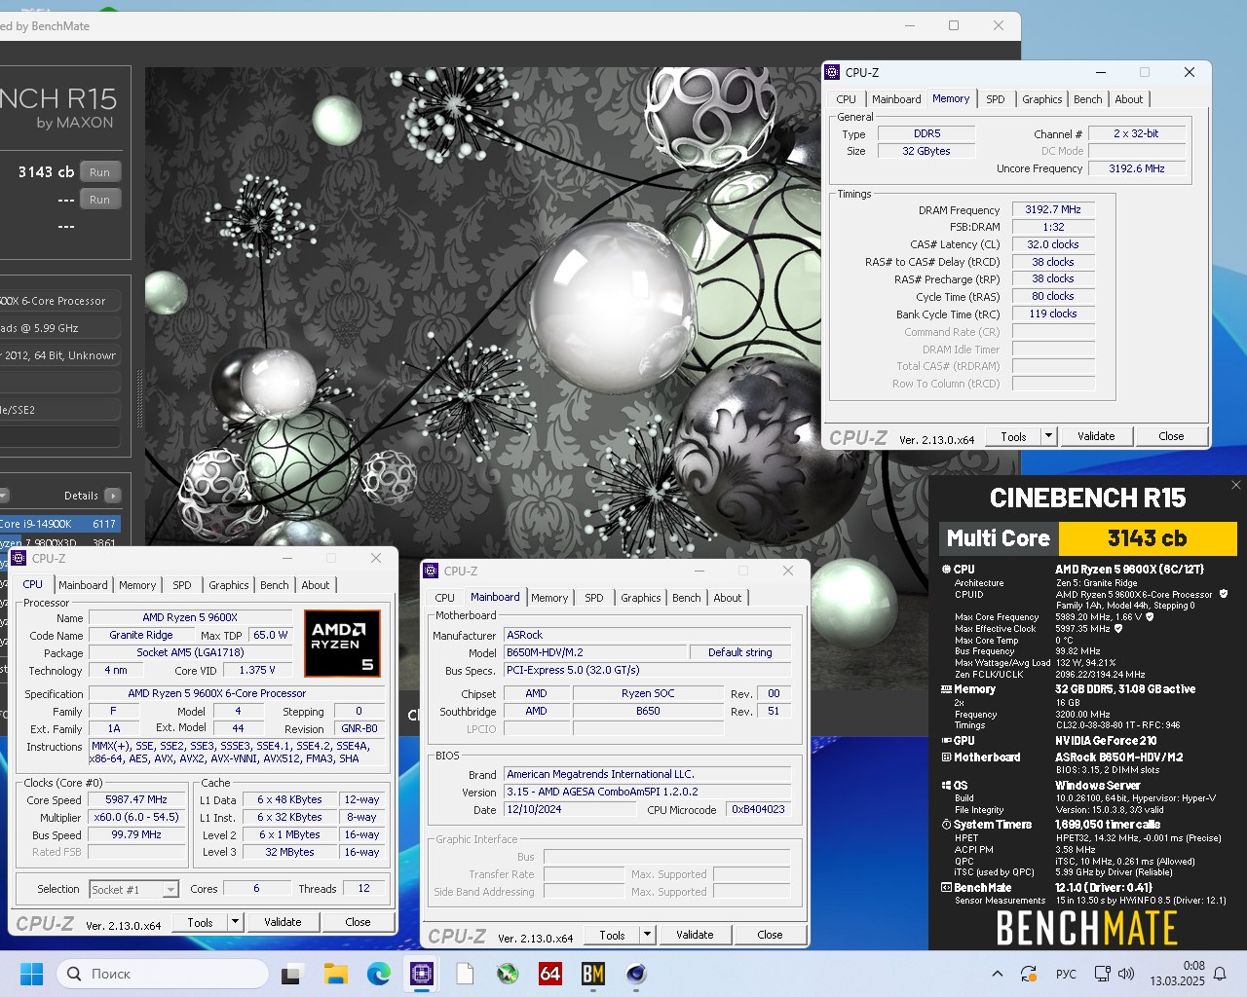Select Memory tab in the CPU-Z CPU window
This screenshot has width=1247, height=997.
[137, 585]
